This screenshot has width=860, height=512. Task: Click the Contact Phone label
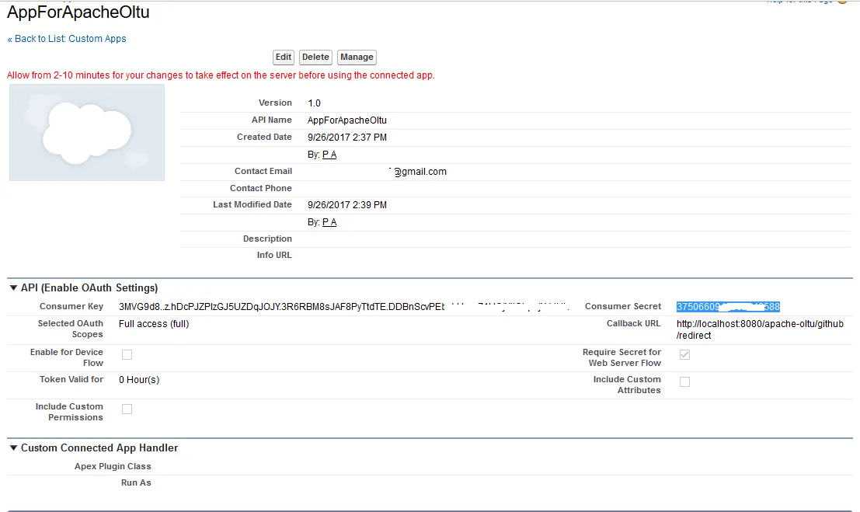pyautogui.click(x=260, y=188)
